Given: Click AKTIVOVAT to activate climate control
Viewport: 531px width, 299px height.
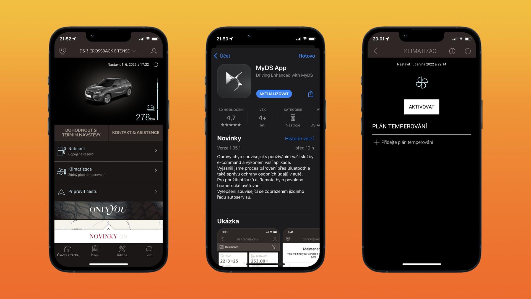Looking at the screenshot, I should 421,107.
